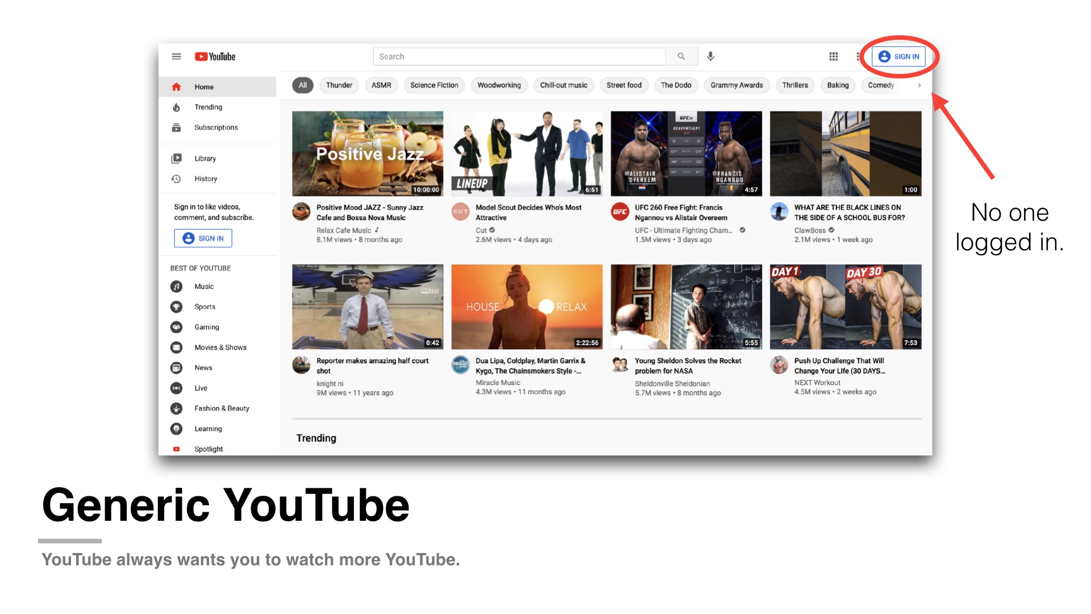Open Trending in the sidebar
The image size is (1091, 614).
[218, 107]
